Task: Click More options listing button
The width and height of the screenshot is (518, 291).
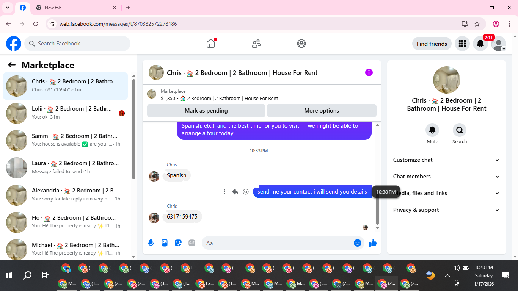Action: (322, 111)
